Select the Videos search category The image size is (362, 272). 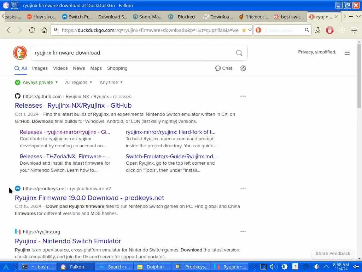60,68
